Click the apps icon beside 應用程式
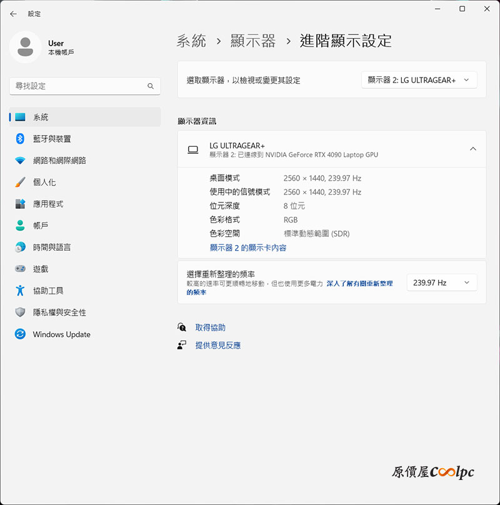Image resolution: width=500 pixels, height=505 pixels. click(x=20, y=204)
